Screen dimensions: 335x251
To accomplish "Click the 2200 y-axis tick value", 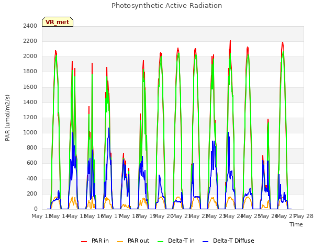I will 30,41.
